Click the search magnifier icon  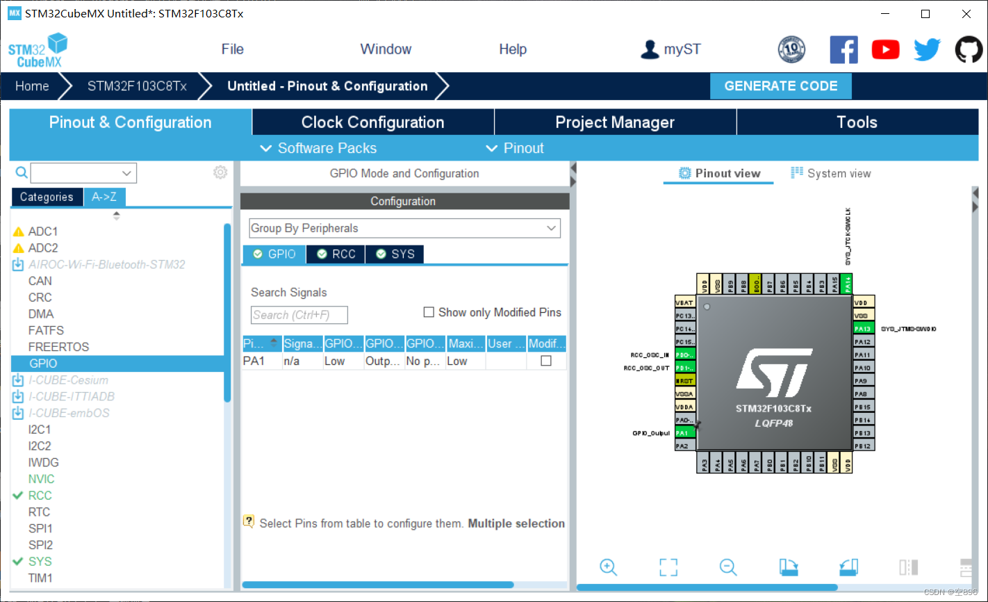[22, 172]
